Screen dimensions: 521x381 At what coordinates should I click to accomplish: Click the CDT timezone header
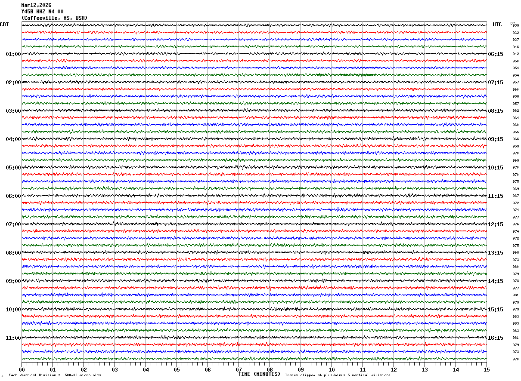[x=4, y=25]
